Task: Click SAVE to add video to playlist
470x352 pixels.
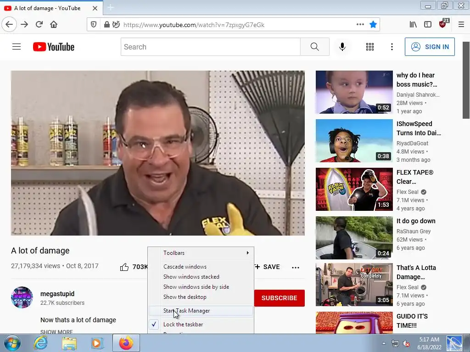Action: (x=268, y=267)
